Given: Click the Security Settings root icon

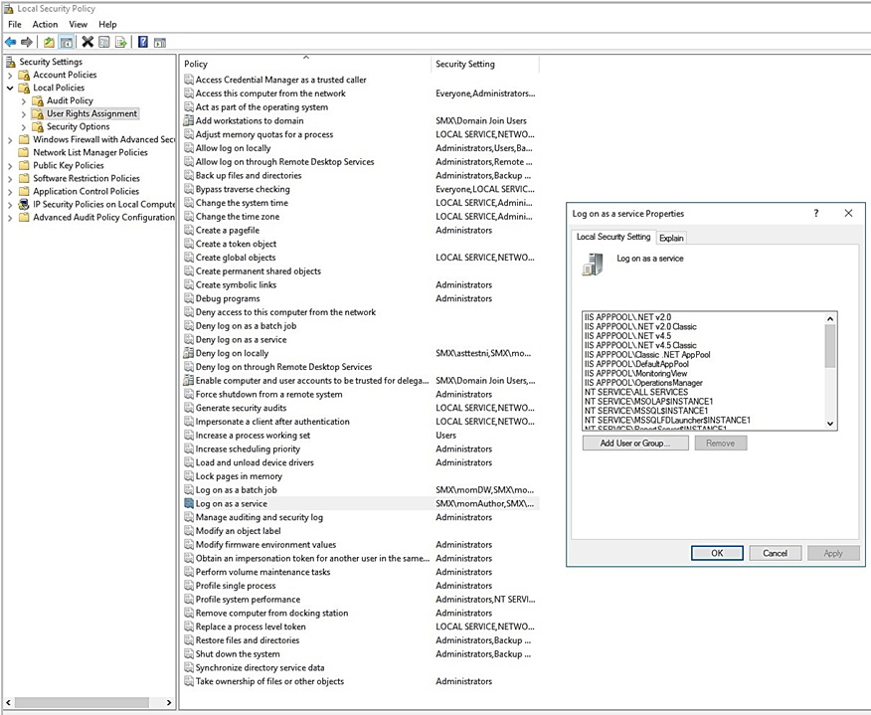Looking at the screenshot, I should point(11,62).
